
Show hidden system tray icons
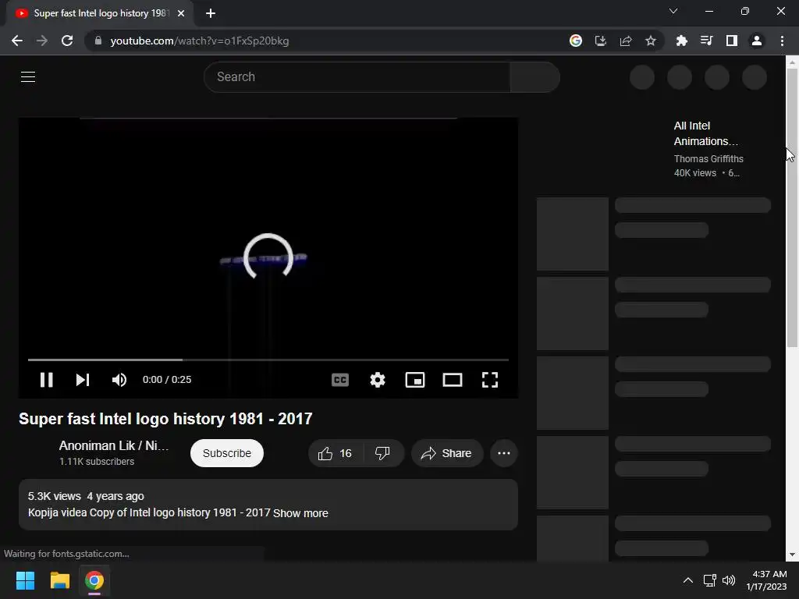coord(688,580)
